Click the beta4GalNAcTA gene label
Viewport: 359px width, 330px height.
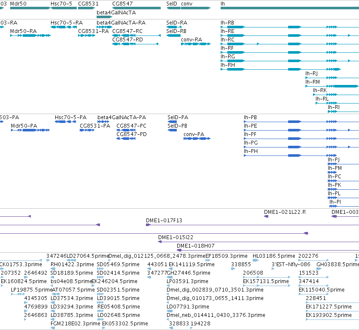(x=116, y=12)
